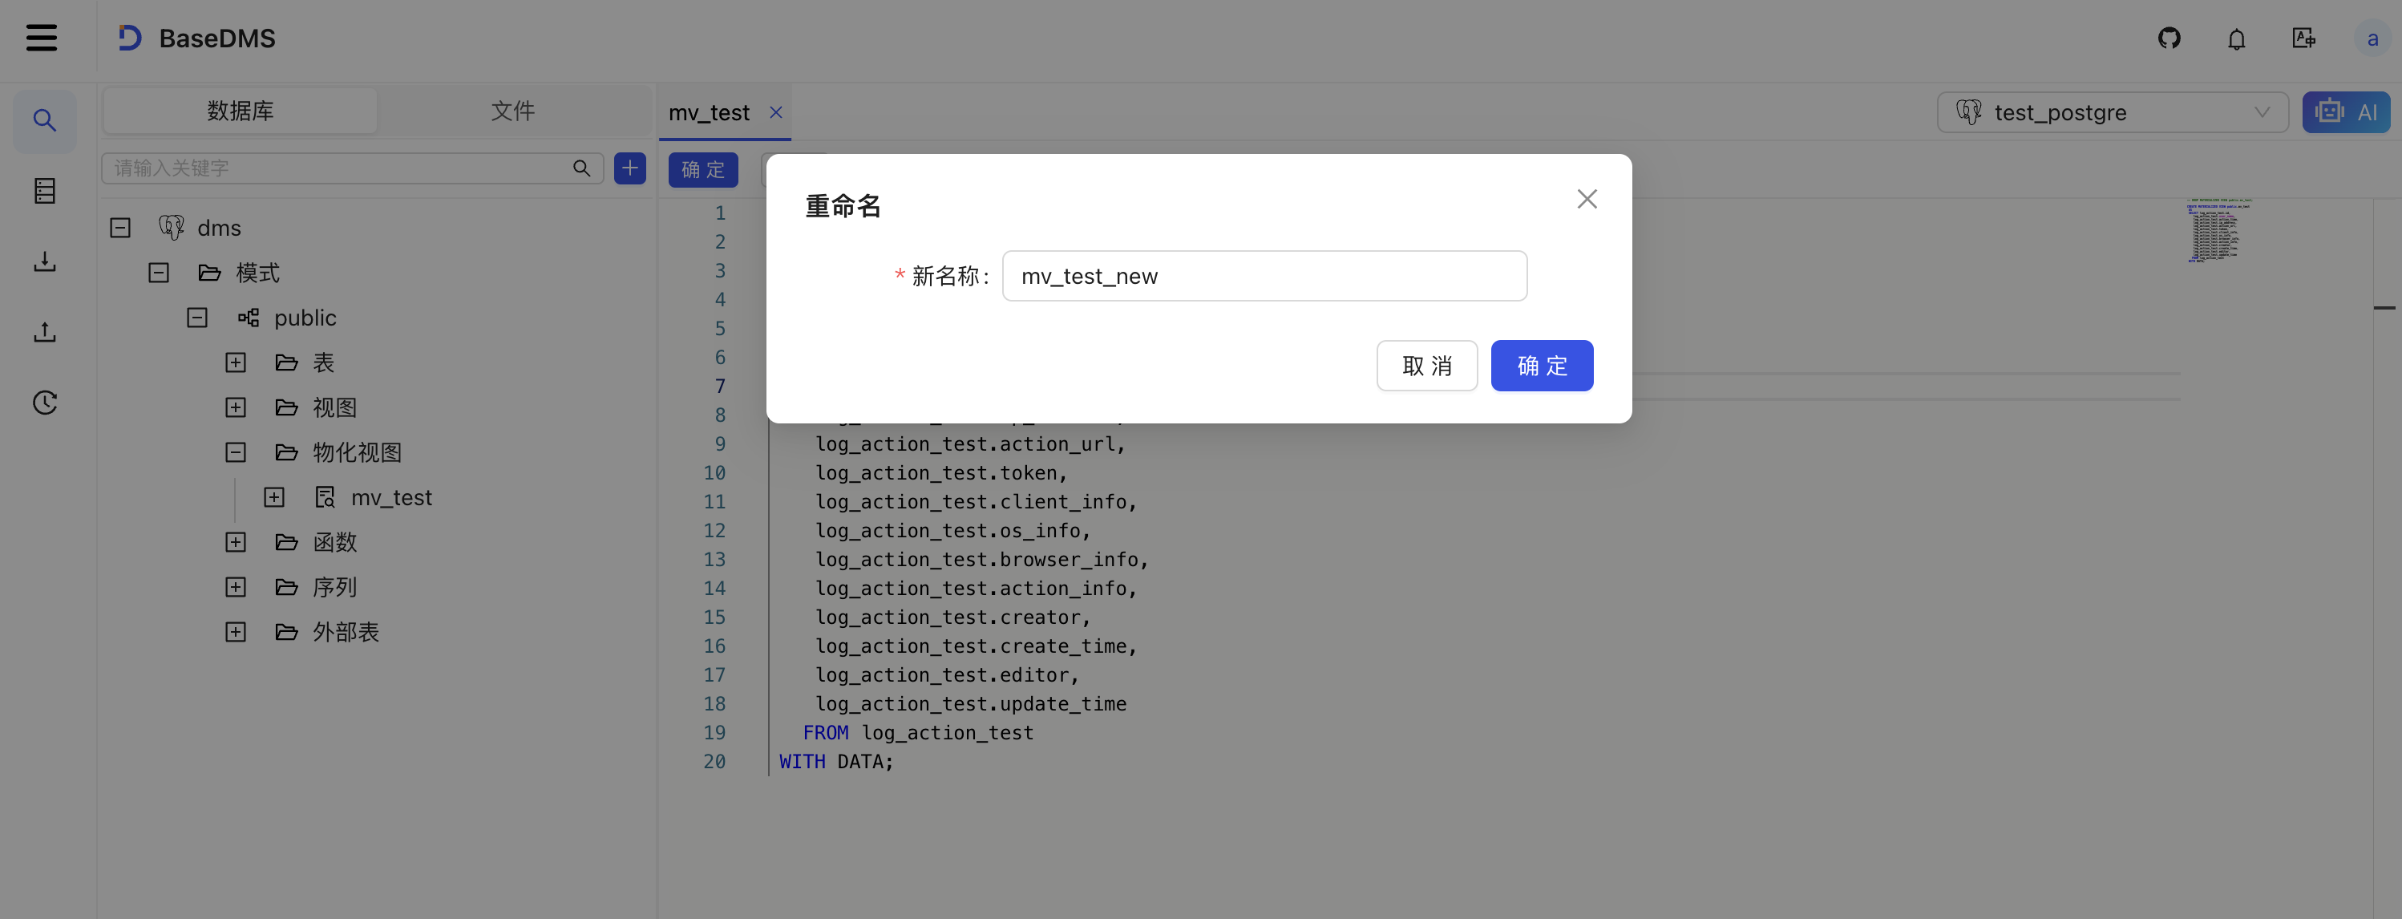Open the hamburger menu
The width and height of the screenshot is (2402, 919).
(x=41, y=38)
